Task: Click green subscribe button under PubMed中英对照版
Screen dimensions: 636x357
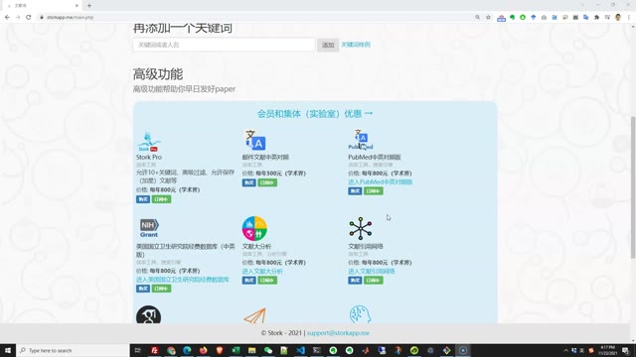Action: click(x=374, y=191)
